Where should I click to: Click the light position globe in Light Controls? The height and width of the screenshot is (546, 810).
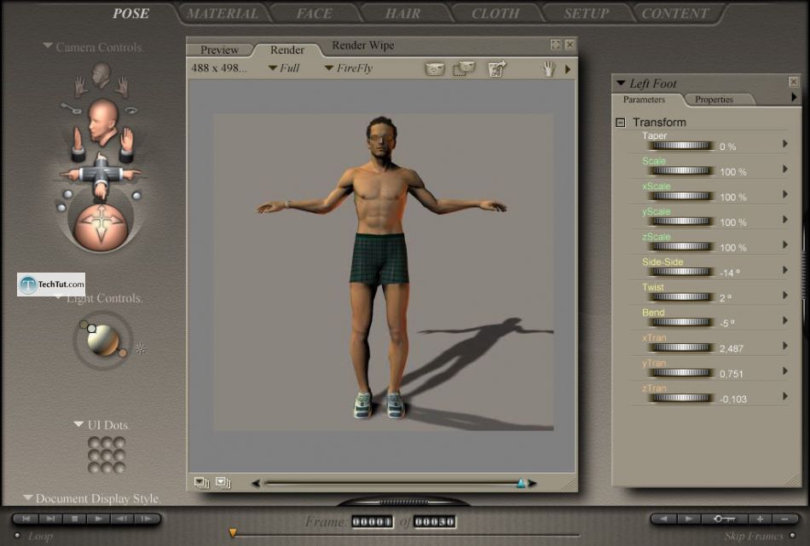tap(103, 340)
